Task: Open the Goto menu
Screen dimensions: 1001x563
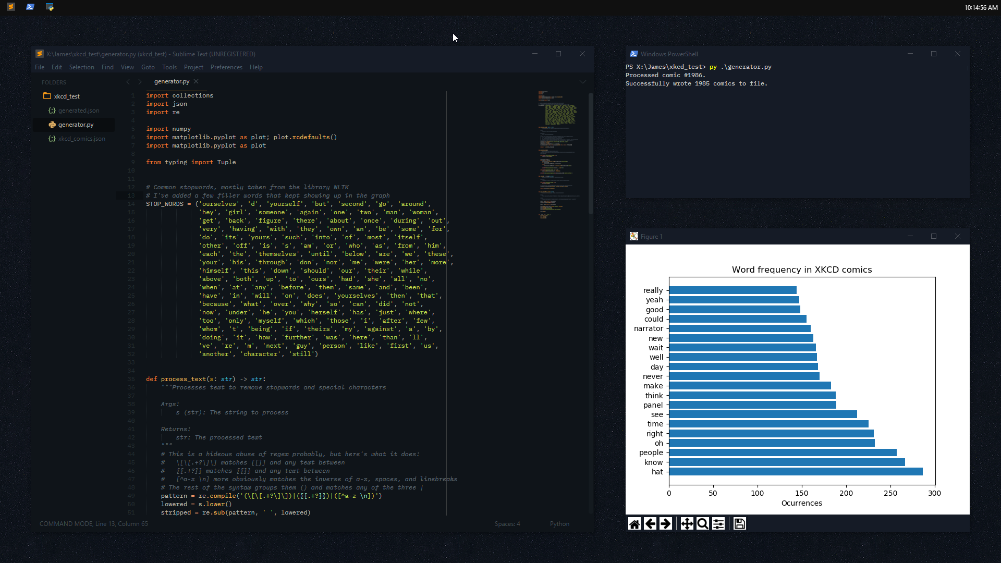Action: pyautogui.click(x=148, y=67)
